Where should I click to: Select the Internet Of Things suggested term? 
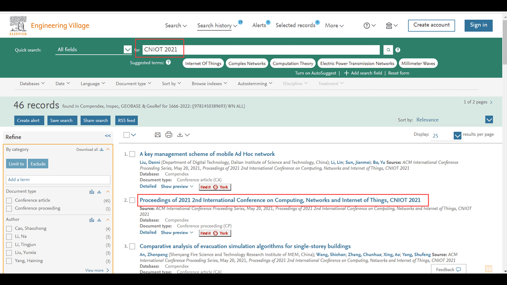coord(203,63)
